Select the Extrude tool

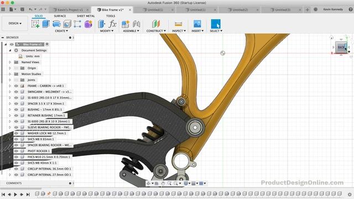pos(46,24)
